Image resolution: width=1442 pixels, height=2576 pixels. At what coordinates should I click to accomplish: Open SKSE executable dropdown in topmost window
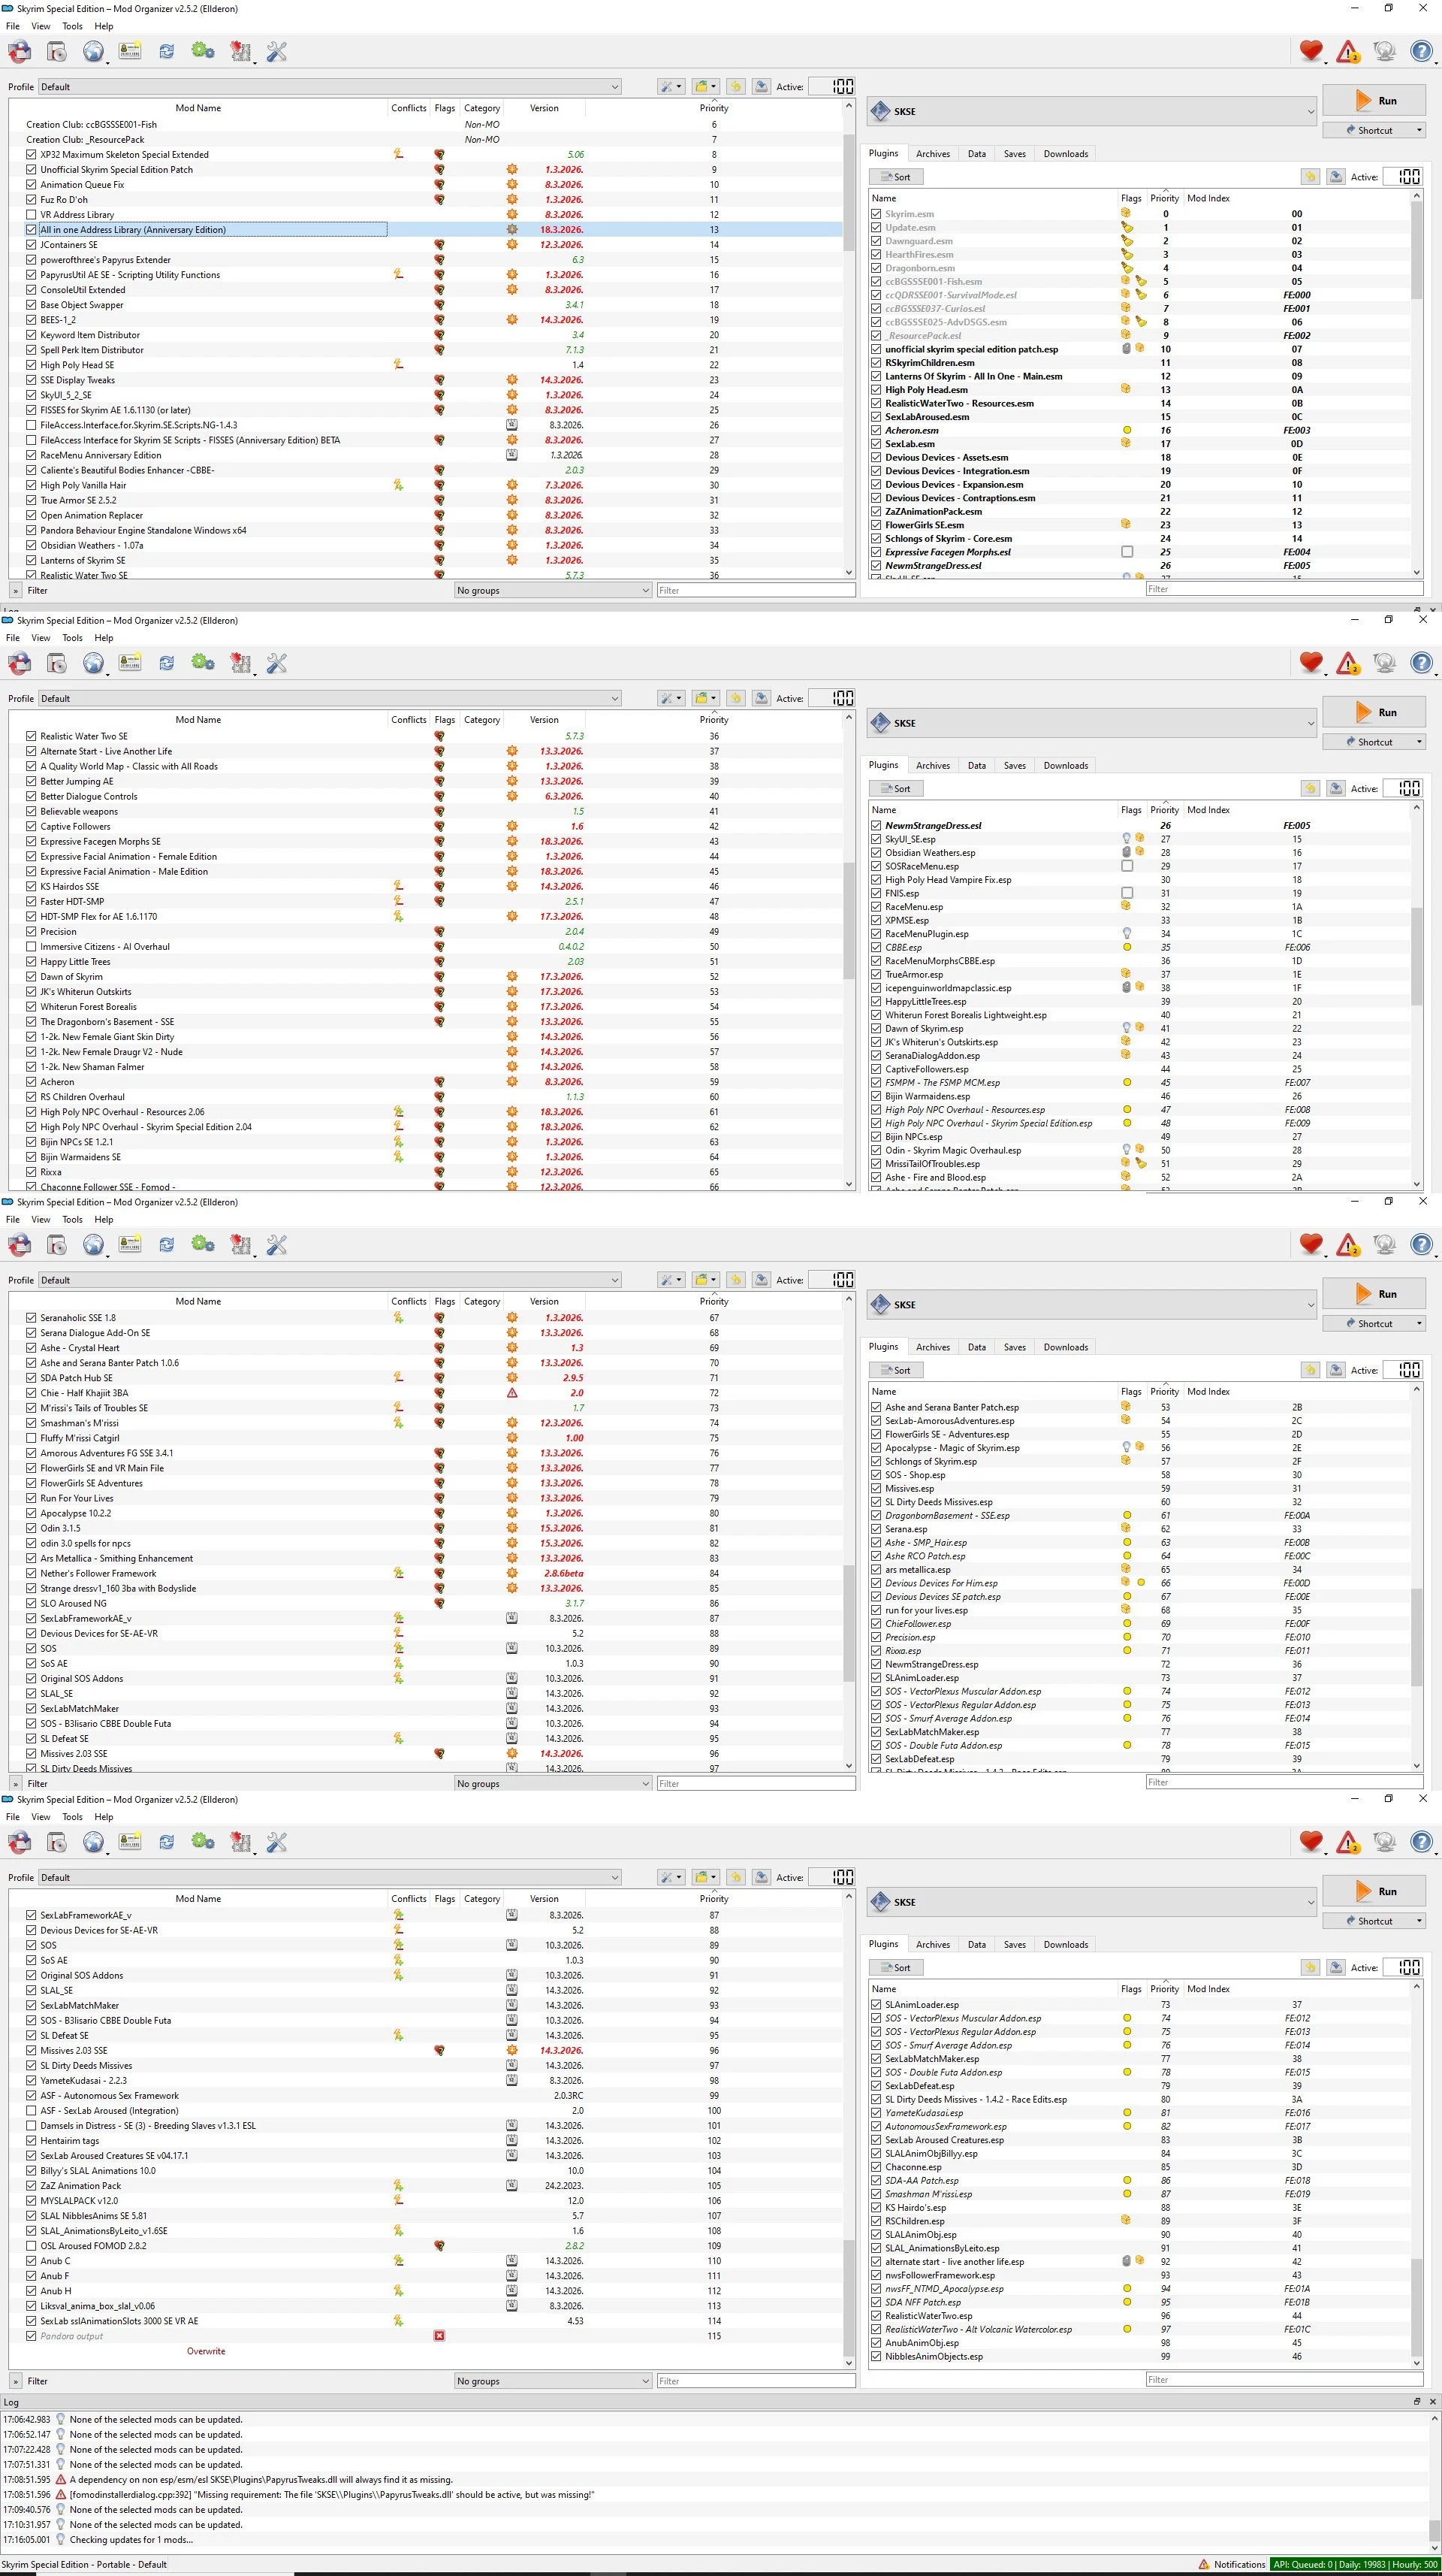(x=1091, y=111)
